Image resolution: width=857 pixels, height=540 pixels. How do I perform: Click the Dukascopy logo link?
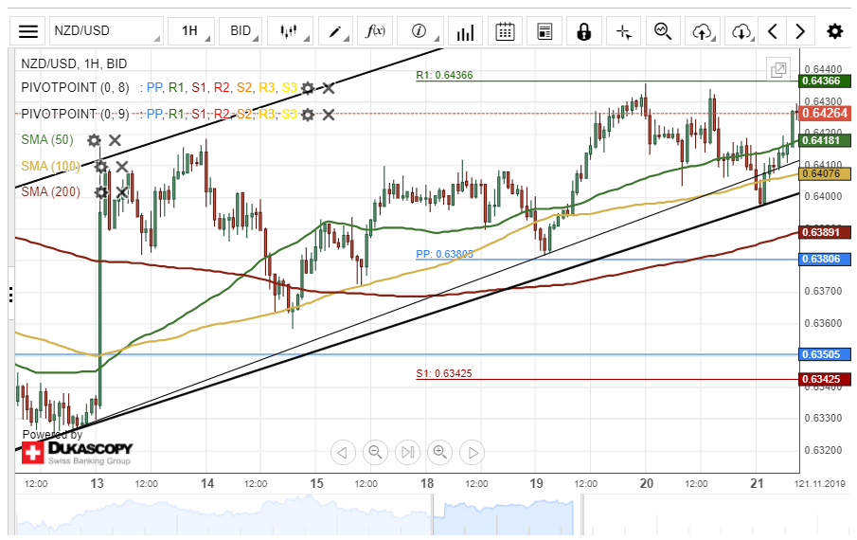pyautogui.click(x=77, y=453)
